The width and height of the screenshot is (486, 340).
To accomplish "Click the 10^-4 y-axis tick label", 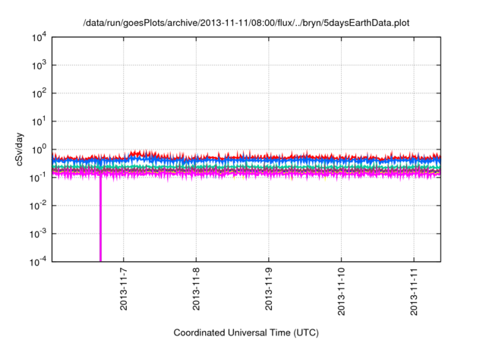I will point(38,262).
